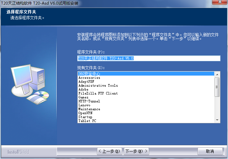The height and width of the screenshot is (159, 228).
Task: Click the list scrollbar down arrow
Action: tap(217, 120)
